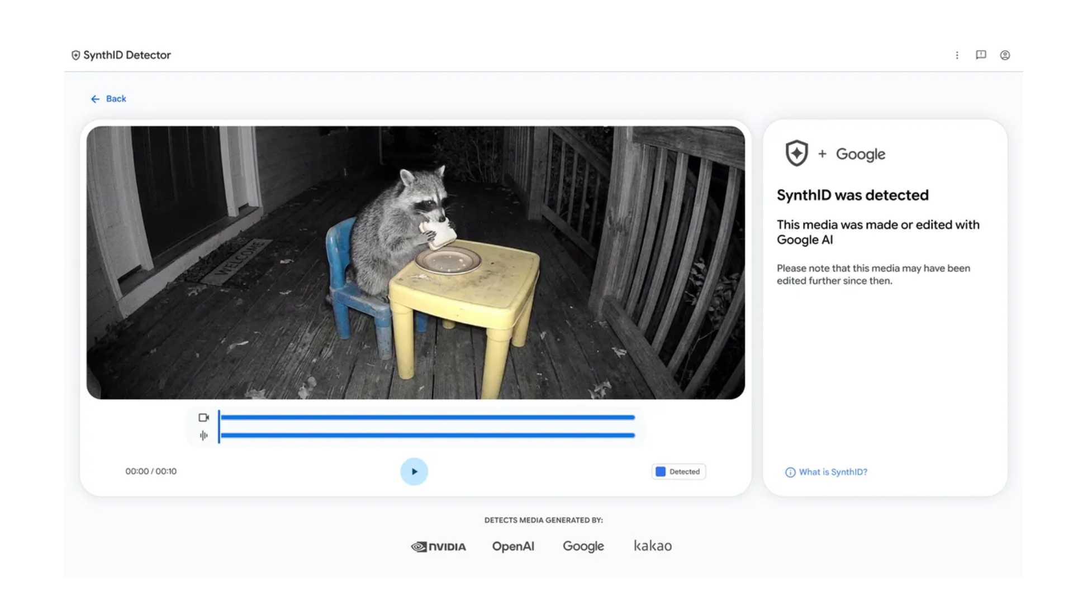Click the NVIDIA logo
Viewport: 1073px width, 603px height.
click(438, 547)
